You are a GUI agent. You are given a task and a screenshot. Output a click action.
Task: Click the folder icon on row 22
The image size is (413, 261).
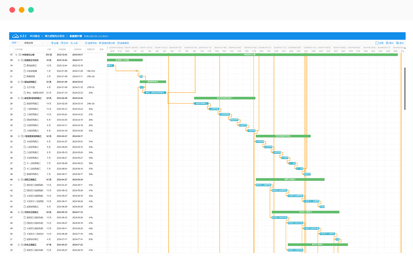[x=22, y=82]
